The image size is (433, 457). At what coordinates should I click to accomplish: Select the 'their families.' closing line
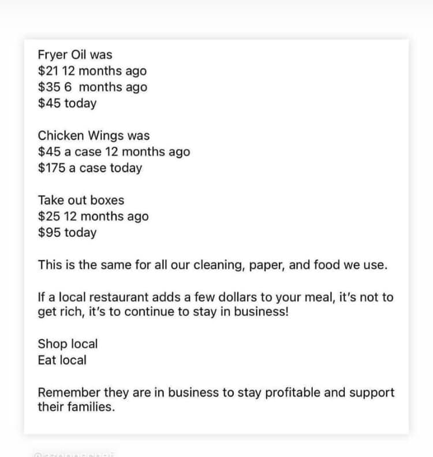click(76, 407)
